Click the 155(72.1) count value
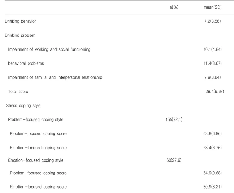Screen dimensions: 234x193 pos(174,120)
